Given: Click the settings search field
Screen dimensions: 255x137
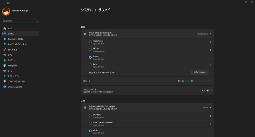Looking at the screenshot, I should click(21, 21).
